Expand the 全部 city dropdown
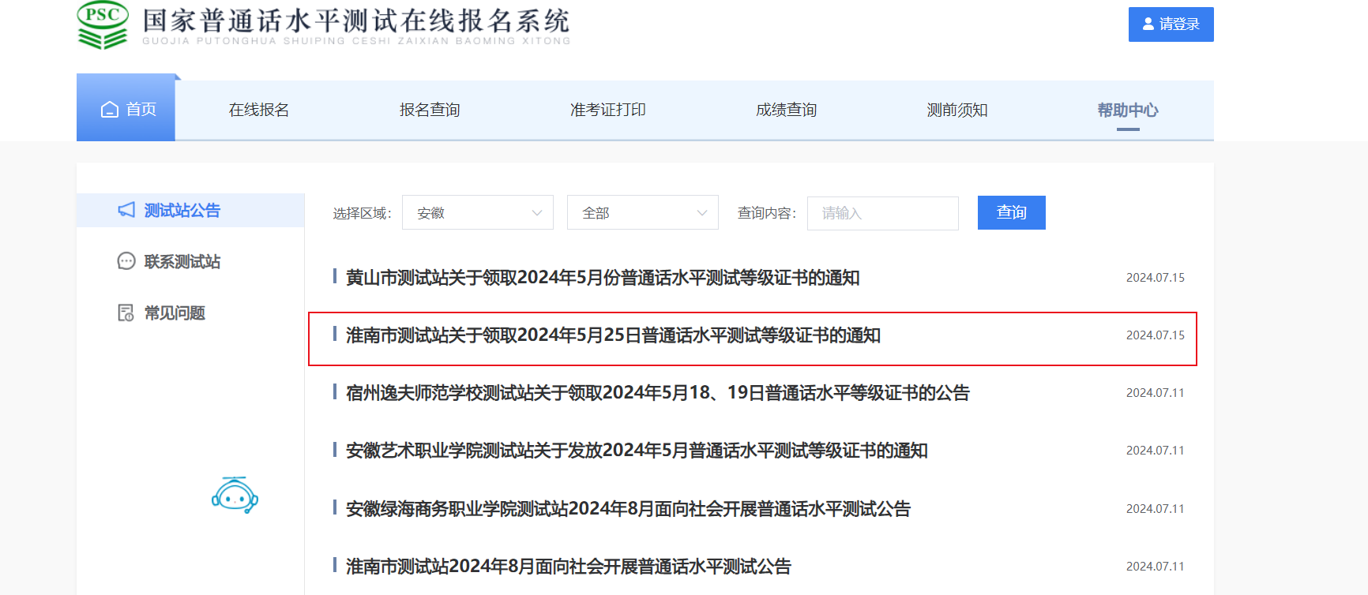The height and width of the screenshot is (595, 1368). 642,213
